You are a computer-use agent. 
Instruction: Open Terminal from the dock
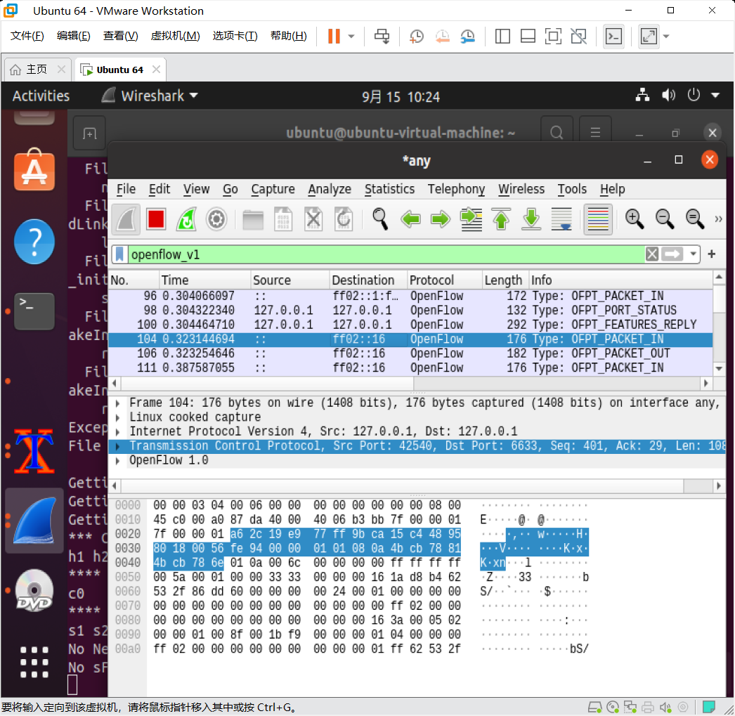[34, 311]
